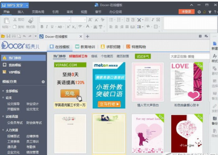The height and width of the screenshot is (155, 218).
Task: Switch to the 视图 ribbon tab
Action: (x=84, y=12)
